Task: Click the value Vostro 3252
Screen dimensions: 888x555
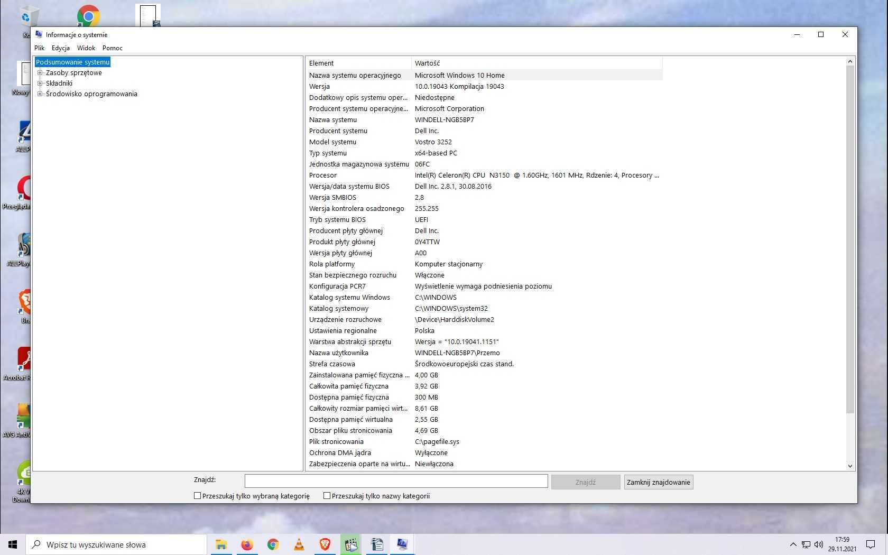Action: coord(433,142)
